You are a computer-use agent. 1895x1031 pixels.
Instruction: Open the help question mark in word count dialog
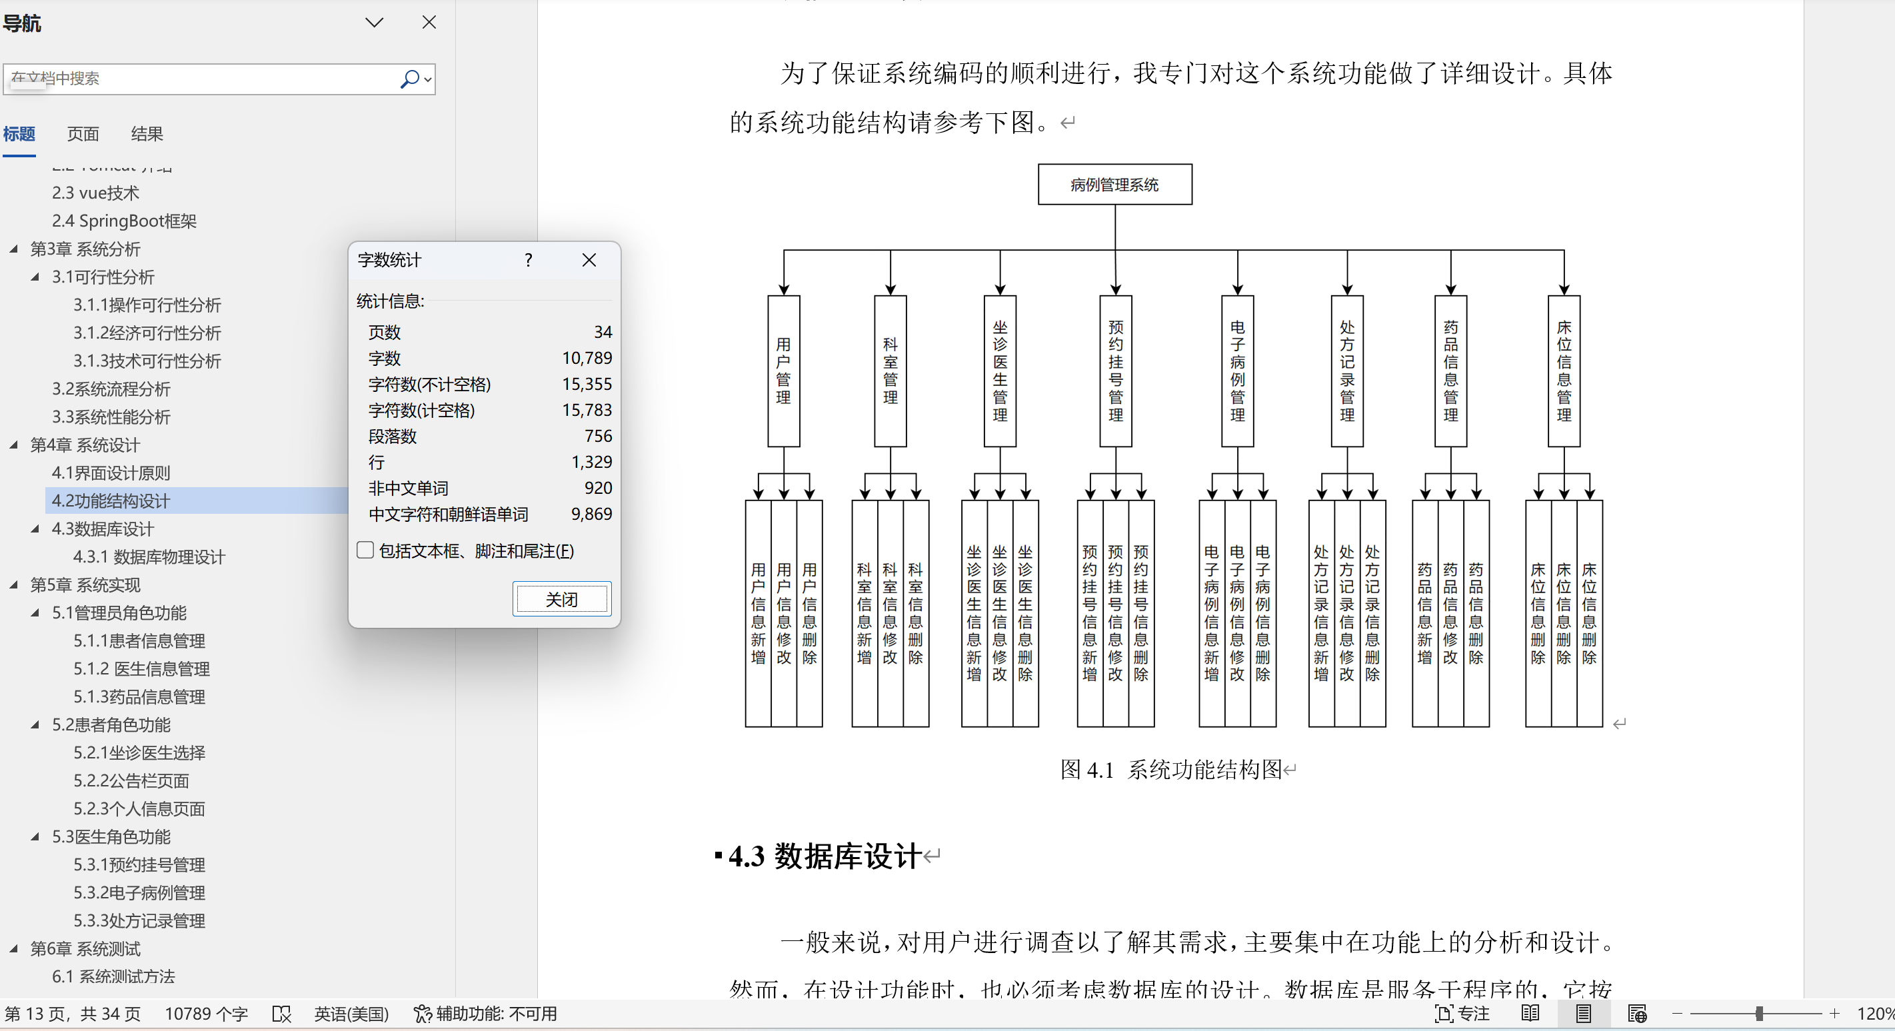click(x=528, y=261)
